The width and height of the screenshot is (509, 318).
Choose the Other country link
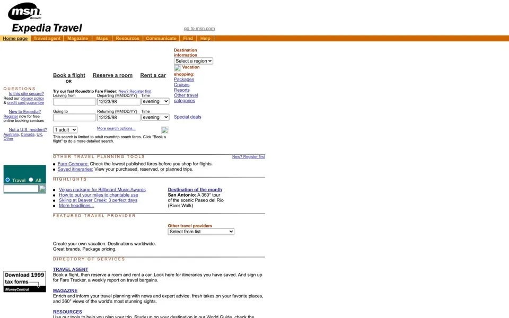(8, 139)
